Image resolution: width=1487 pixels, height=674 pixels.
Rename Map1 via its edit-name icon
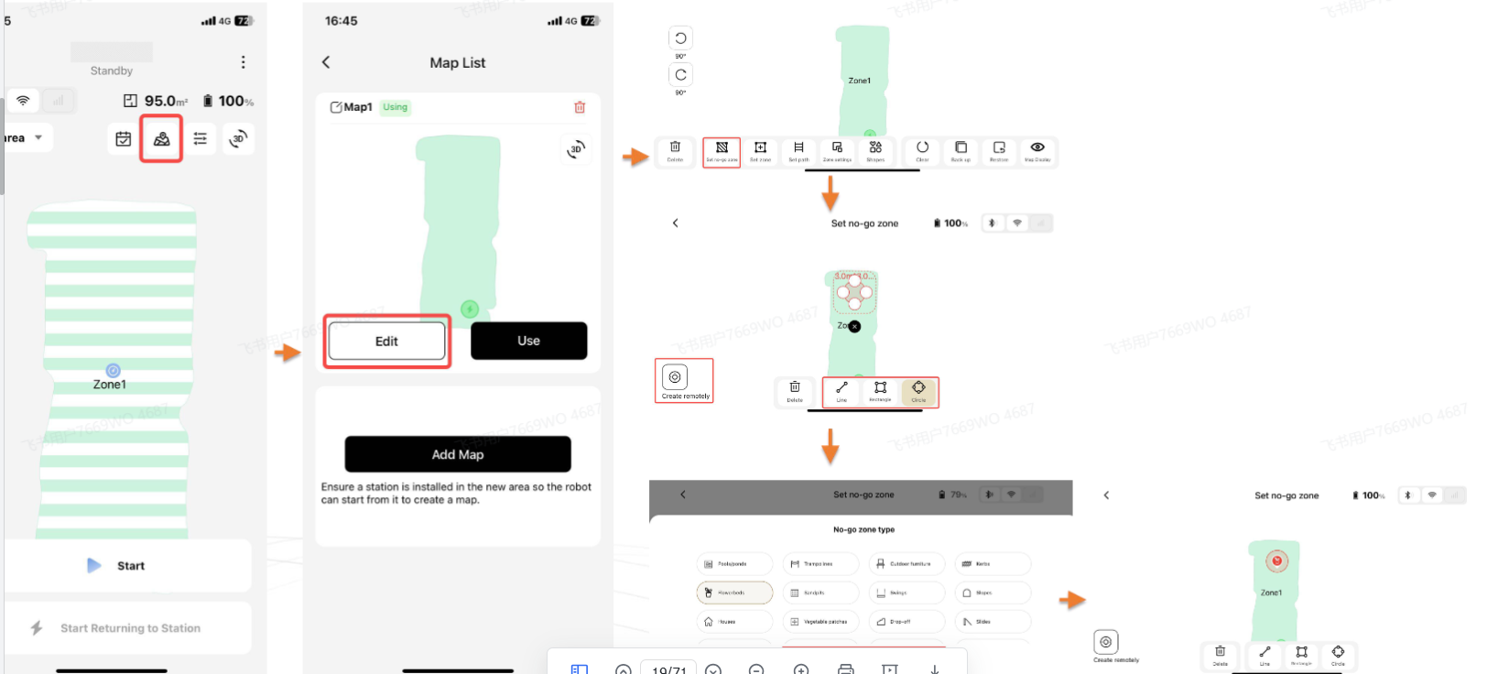coord(336,107)
